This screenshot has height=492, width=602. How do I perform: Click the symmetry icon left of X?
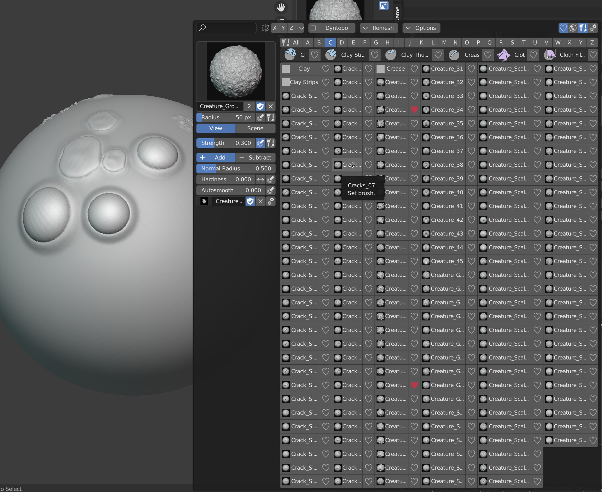(x=265, y=28)
